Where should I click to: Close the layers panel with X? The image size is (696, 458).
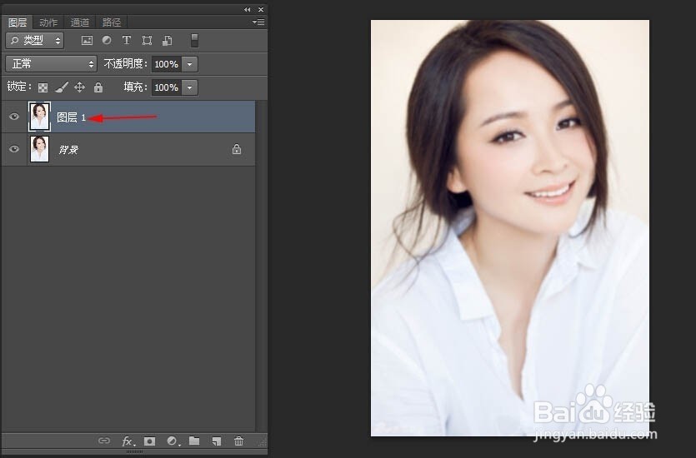(x=261, y=9)
